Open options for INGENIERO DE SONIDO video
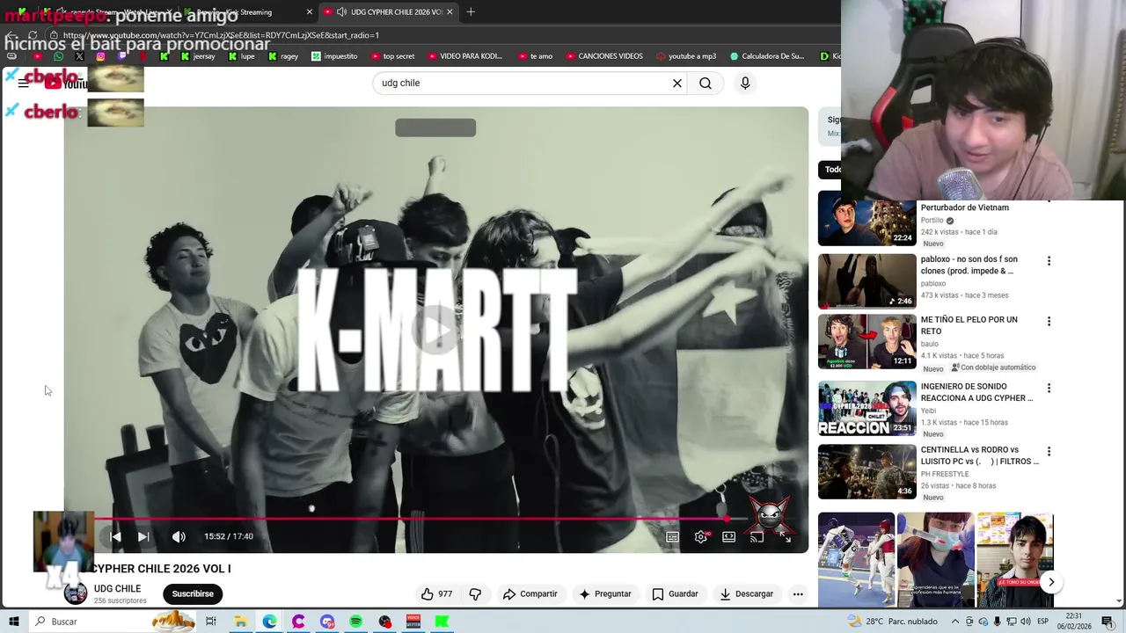 1049,388
